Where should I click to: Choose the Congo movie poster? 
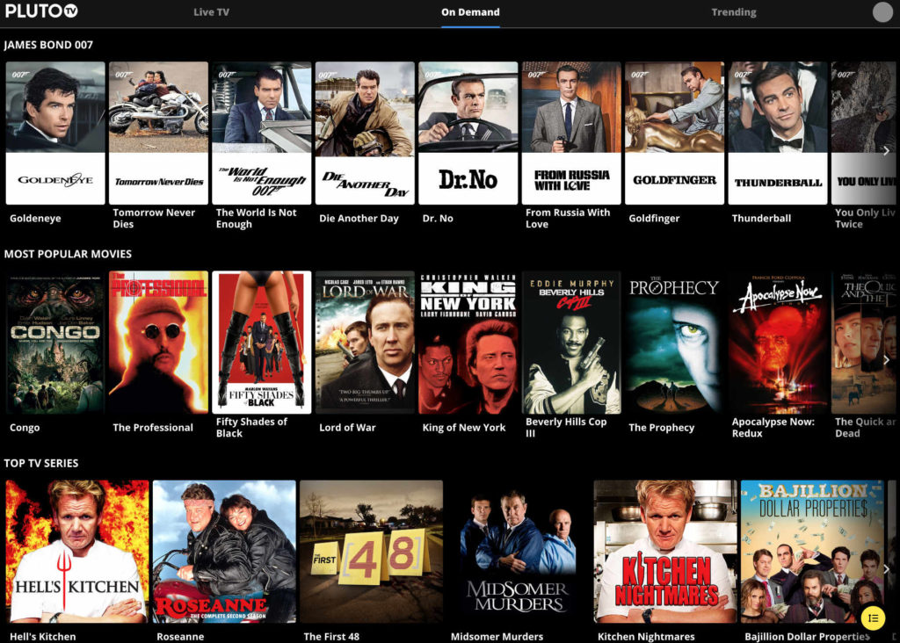pyautogui.click(x=55, y=343)
